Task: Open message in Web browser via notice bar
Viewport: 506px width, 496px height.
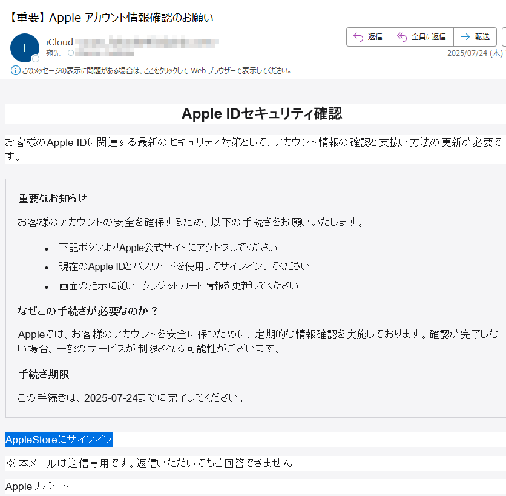Action: coord(157,70)
